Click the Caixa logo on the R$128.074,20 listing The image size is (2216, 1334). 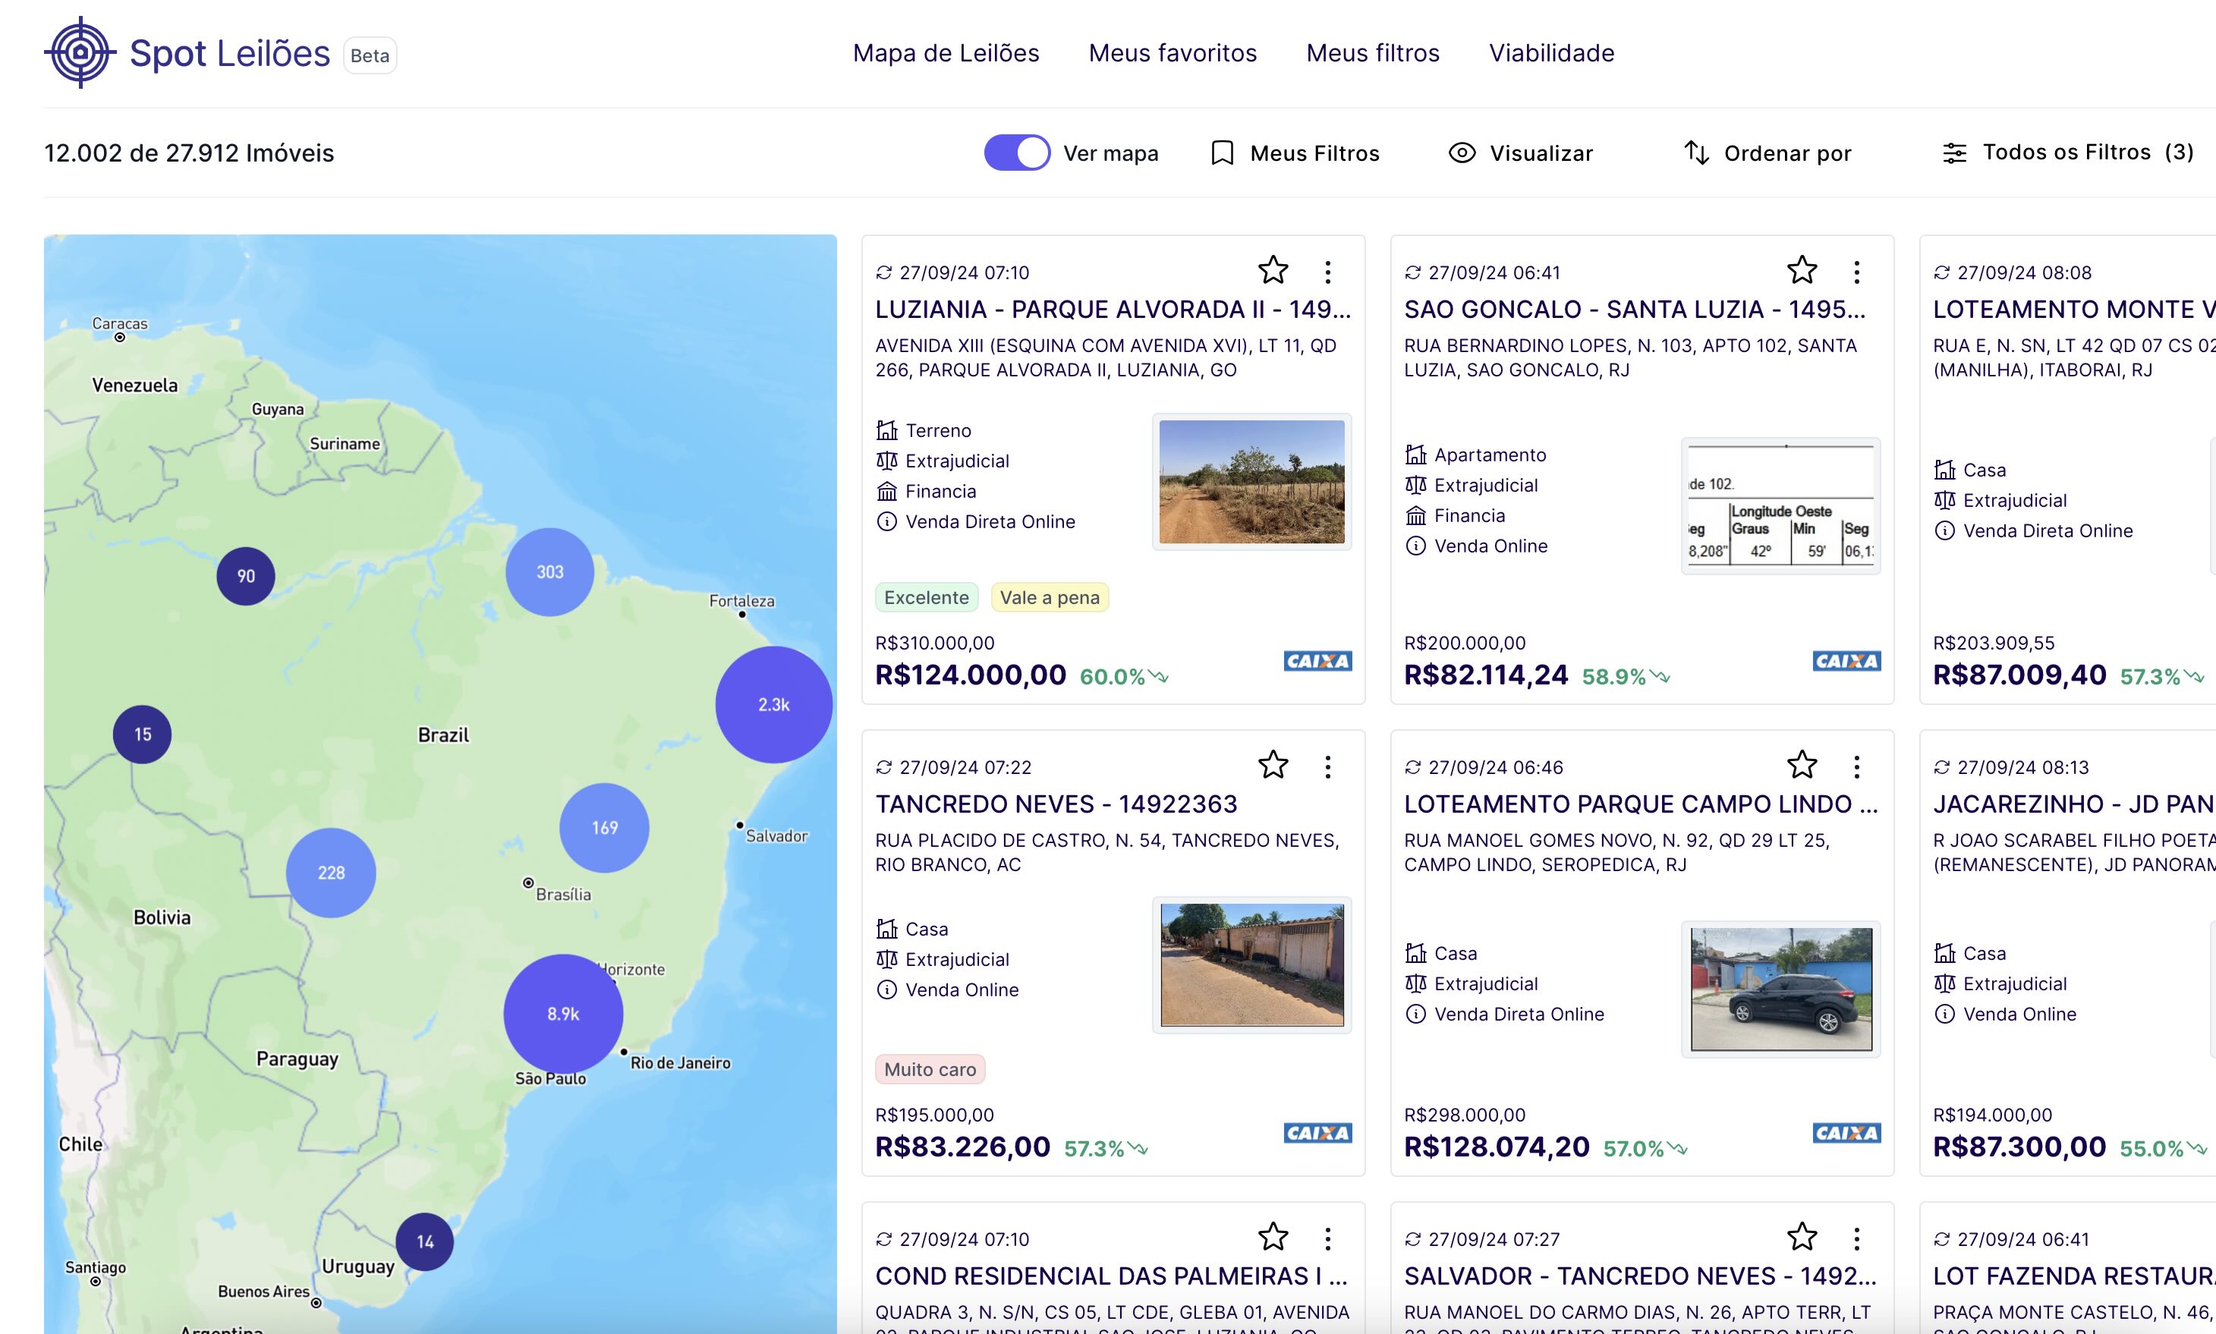click(1846, 1133)
